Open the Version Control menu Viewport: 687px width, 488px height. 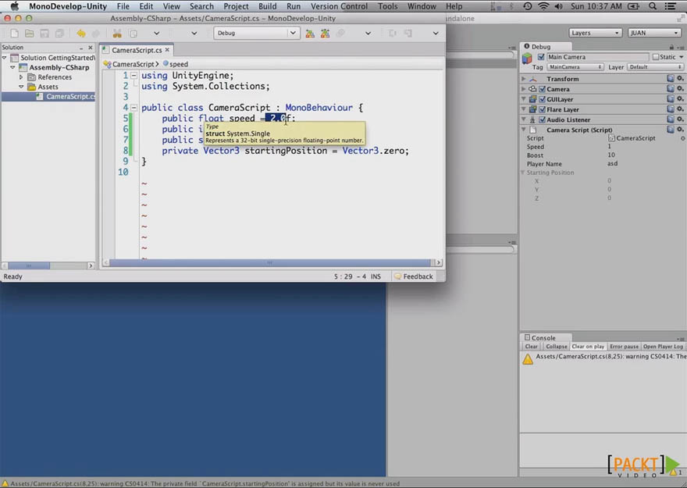coord(339,6)
